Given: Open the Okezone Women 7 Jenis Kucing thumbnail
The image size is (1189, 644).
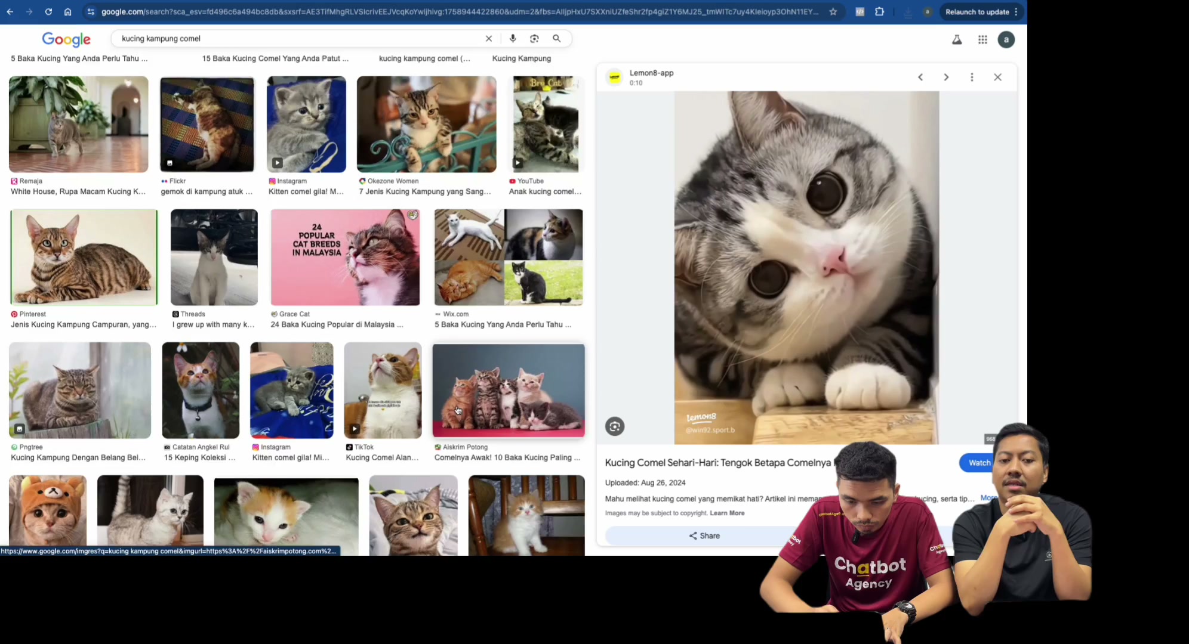Looking at the screenshot, I should click(x=426, y=124).
